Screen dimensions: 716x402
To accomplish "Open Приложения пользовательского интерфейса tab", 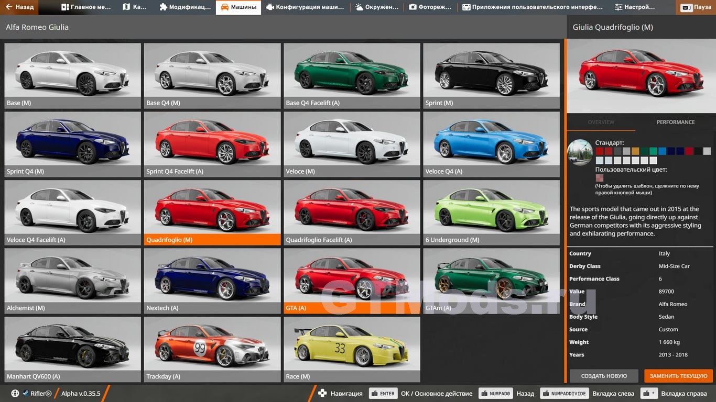I will [533, 7].
